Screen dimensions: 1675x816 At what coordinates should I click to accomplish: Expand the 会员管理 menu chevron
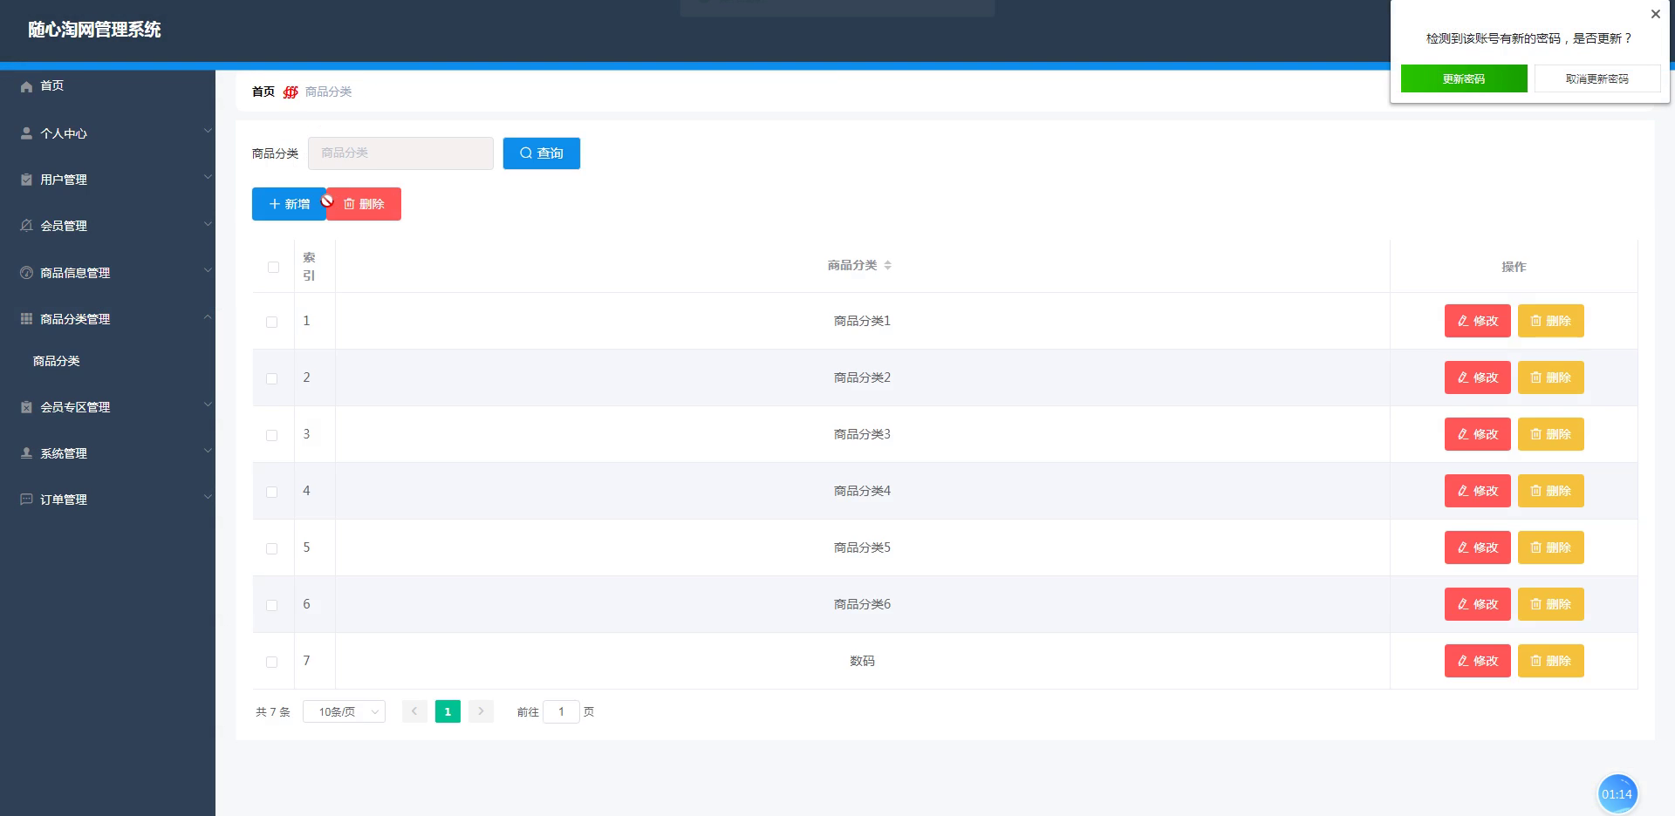[208, 224]
